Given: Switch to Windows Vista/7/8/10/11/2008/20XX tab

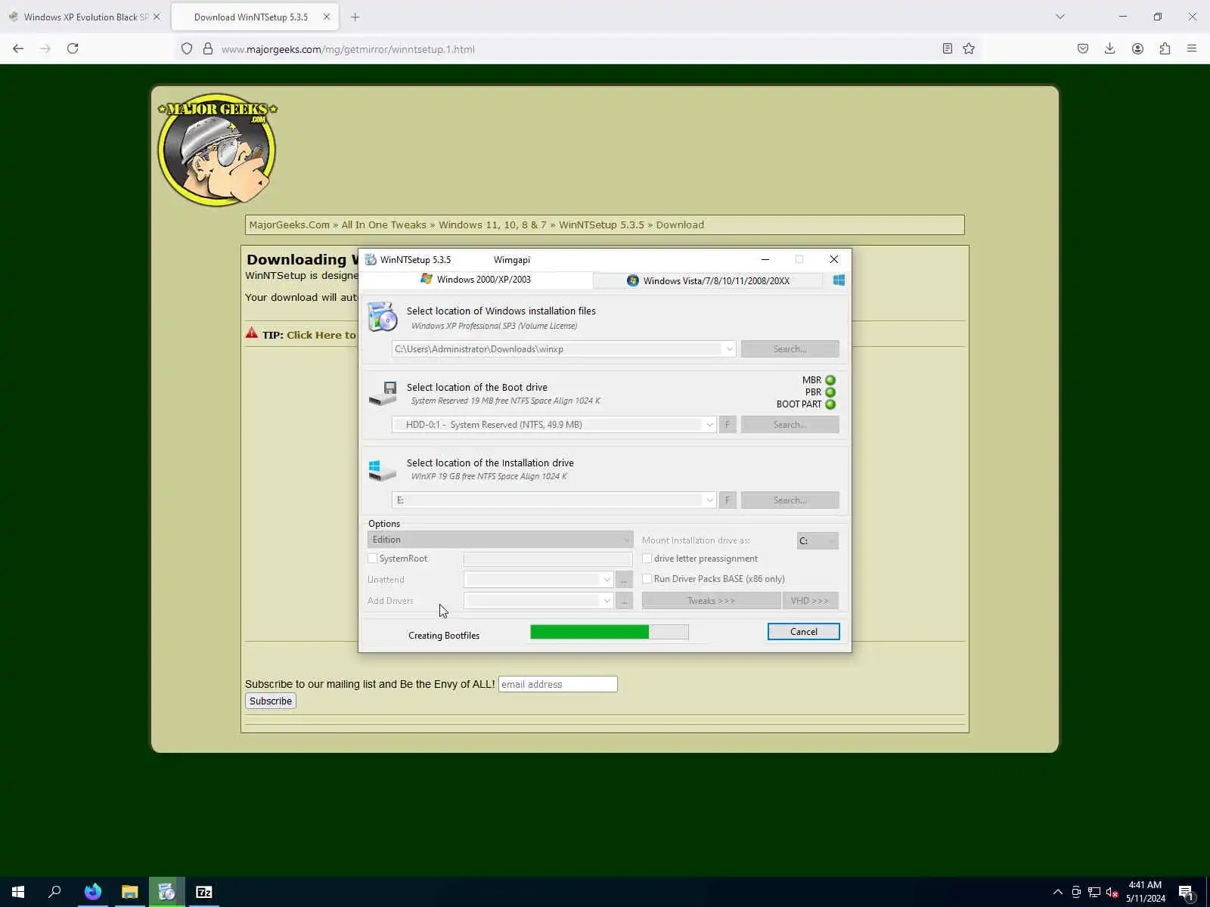Looking at the screenshot, I should [708, 280].
